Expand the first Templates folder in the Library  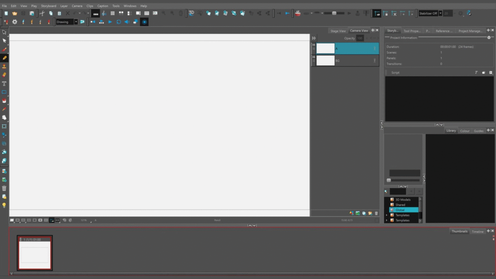pyautogui.click(x=387, y=215)
